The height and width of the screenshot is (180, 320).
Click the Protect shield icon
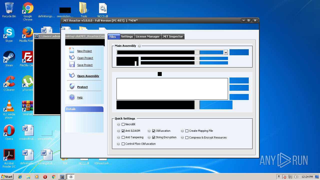pyautogui.click(x=72, y=86)
